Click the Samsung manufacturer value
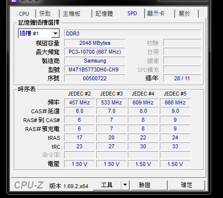 tap(95, 61)
